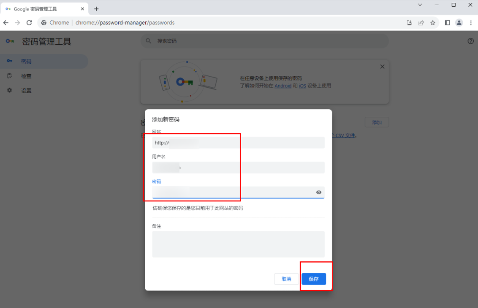Image resolution: width=478 pixels, height=308 pixels.
Task: Close the Google 密码管理工具 tab
Action: 82,9
